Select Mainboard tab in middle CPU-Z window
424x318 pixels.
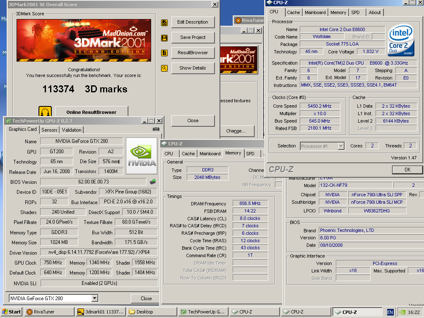point(210,154)
